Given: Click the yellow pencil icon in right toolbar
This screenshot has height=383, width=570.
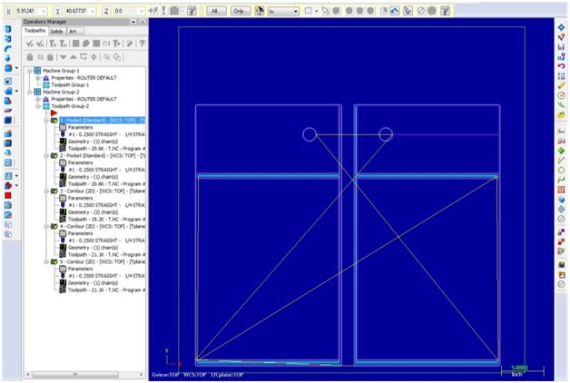Looking at the screenshot, I should 561,85.
